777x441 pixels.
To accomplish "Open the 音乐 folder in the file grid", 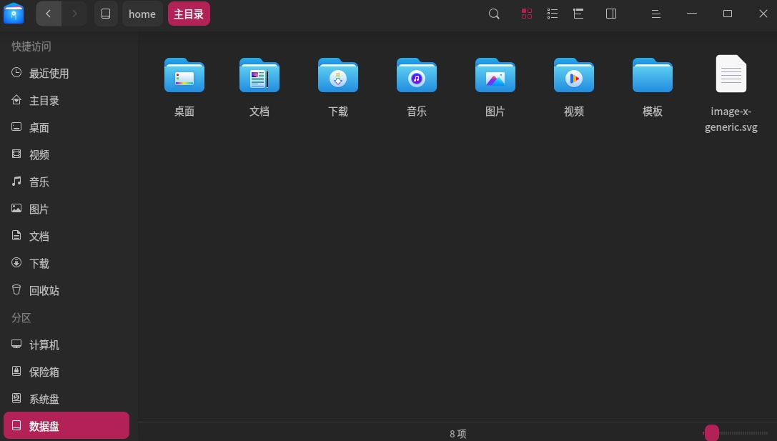I will coord(417,75).
